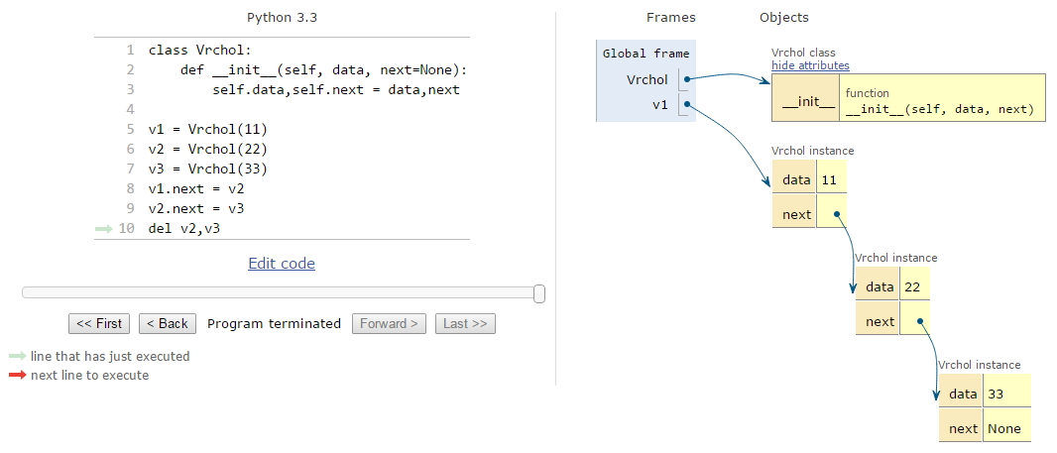
Task: Click the light green legend arrow icon
Action: click(x=18, y=356)
